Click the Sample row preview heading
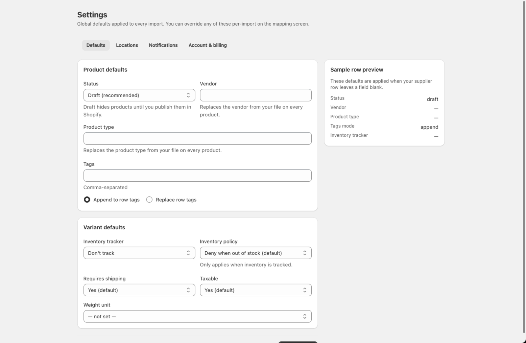526x343 pixels. pos(357,70)
